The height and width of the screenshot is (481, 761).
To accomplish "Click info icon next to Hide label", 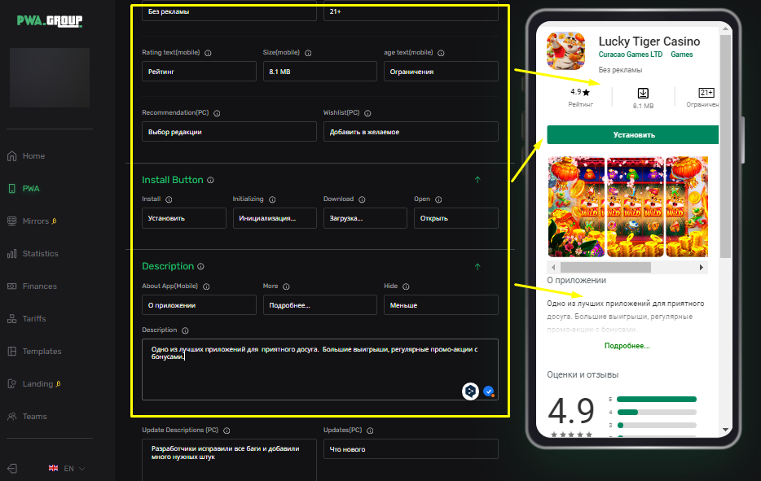I will click(x=406, y=286).
